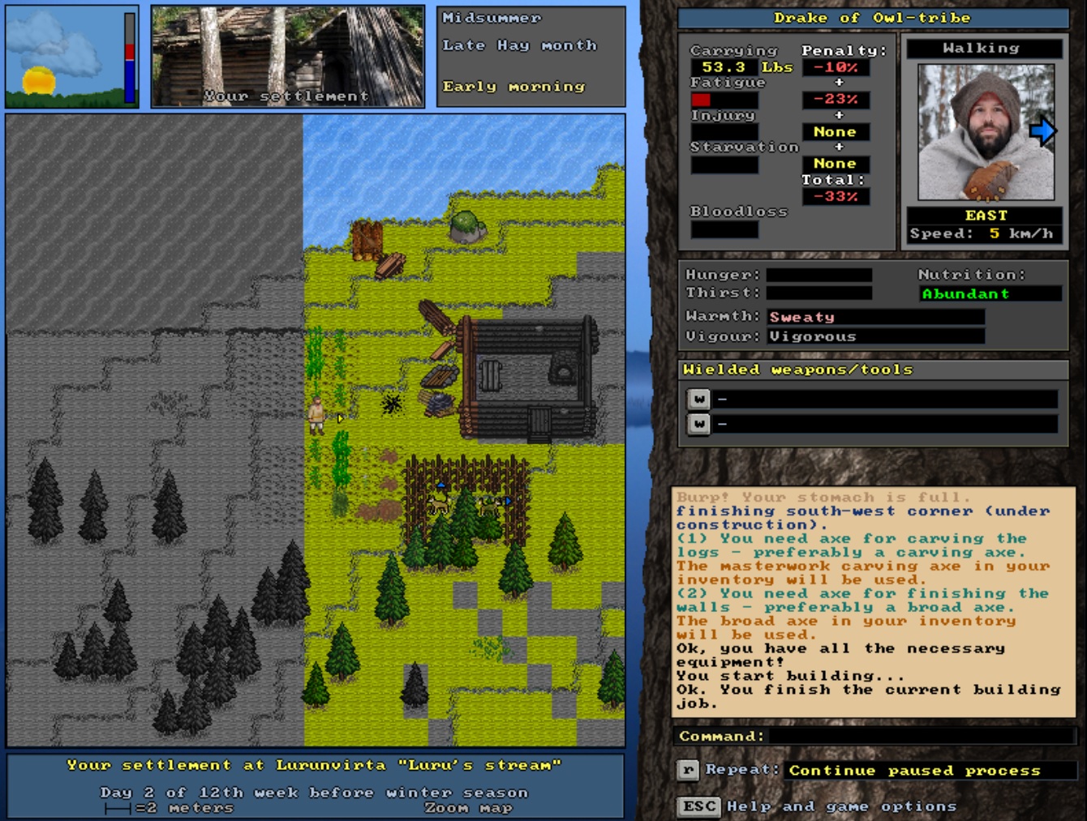Image resolution: width=1087 pixels, height=821 pixels.
Task: Click the 'Late Hay month' date text
Action: [x=519, y=45]
